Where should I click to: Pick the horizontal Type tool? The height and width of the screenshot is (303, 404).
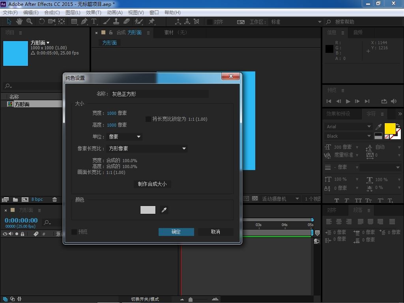point(94,22)
